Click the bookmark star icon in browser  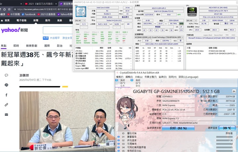pos(9,9)
